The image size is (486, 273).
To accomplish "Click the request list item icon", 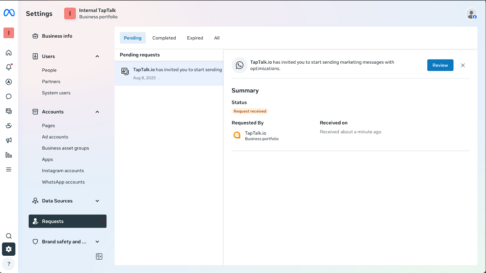I will click(x=125, y=72).
